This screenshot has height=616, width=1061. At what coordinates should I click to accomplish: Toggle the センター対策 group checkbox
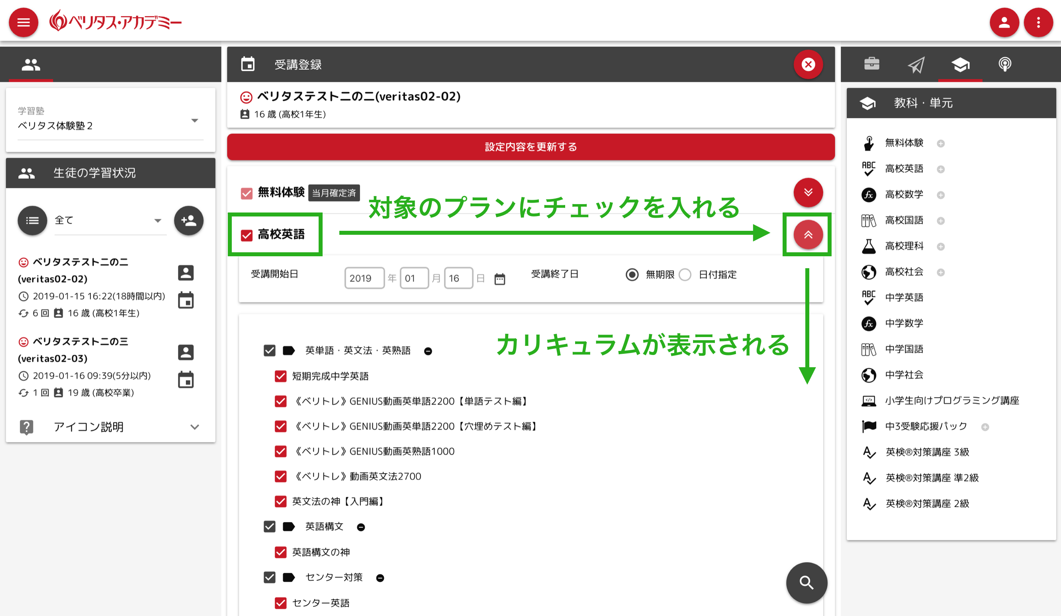click(270, 577)
